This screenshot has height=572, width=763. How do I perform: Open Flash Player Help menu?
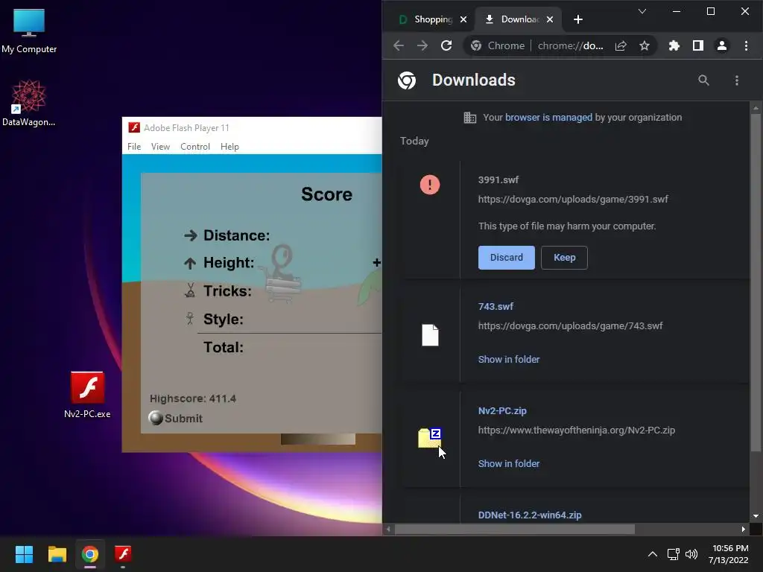pos(229,147)
